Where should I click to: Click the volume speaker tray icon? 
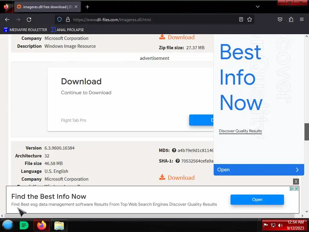pyautogui.click(x=280, y=225)
